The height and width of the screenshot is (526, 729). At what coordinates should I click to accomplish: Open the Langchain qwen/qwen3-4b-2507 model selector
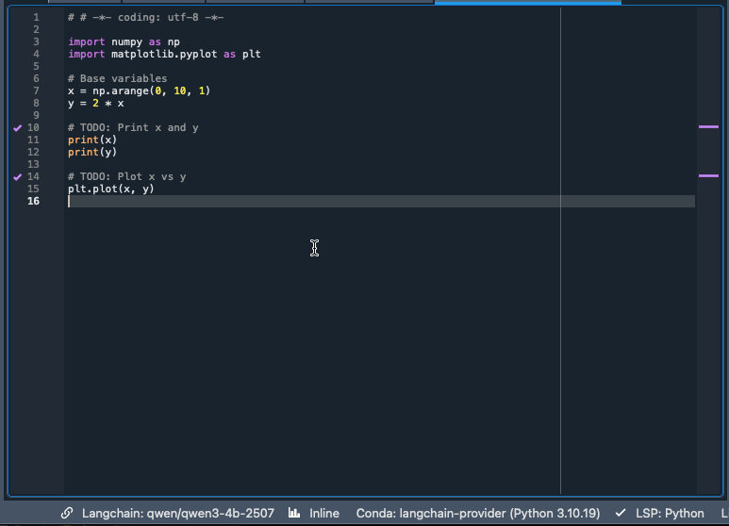177,513
